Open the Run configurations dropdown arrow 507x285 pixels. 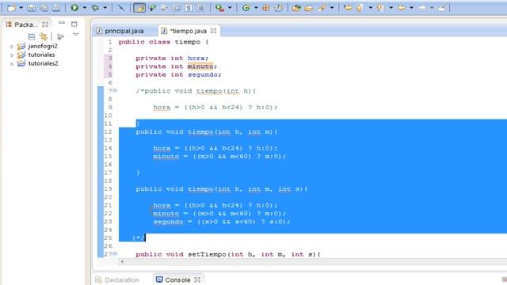coord(85,8)
